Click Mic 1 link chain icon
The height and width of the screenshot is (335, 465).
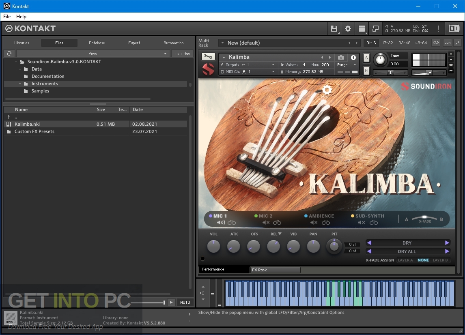pyautogui.click(x=232, y=222)
